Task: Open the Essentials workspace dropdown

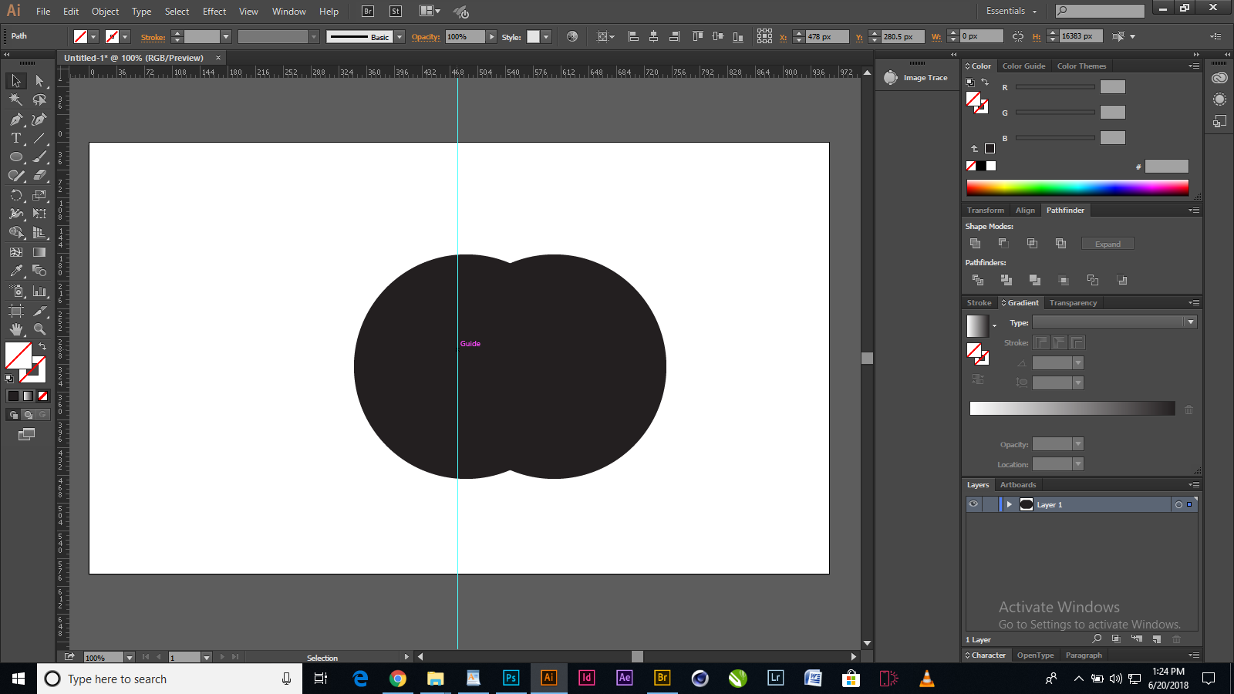Action: tap(1012, 11)
